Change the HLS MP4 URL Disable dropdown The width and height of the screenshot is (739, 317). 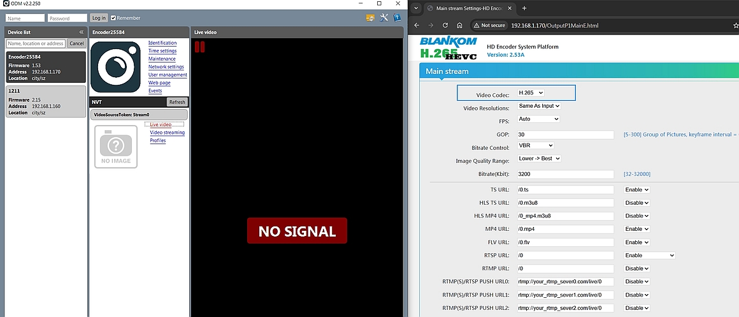[636, 216]
